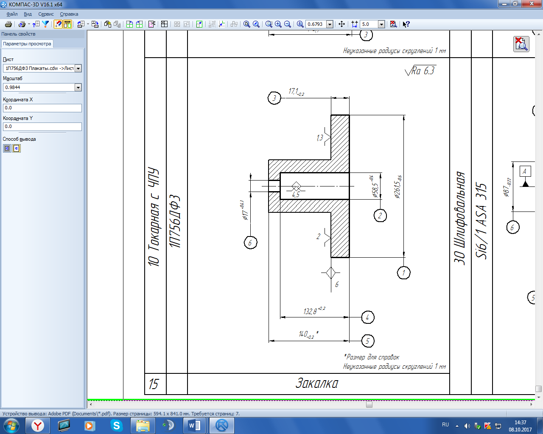The height and width of the screenshot is (434, 543).
Task: Click the zoom by frame icon
Action: 269,24
